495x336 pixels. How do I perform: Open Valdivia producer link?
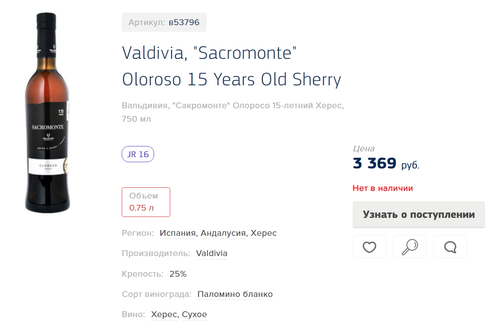pos(212,253)
